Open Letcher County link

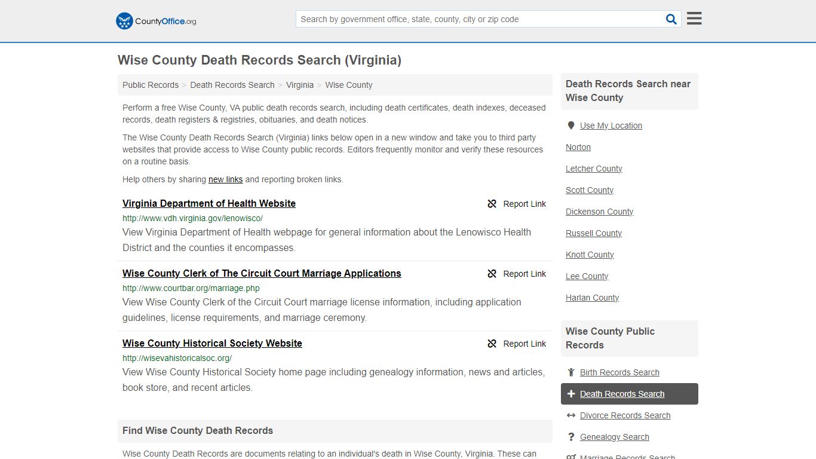pos(594,169)
